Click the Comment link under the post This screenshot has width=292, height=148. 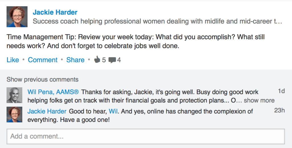43,60
